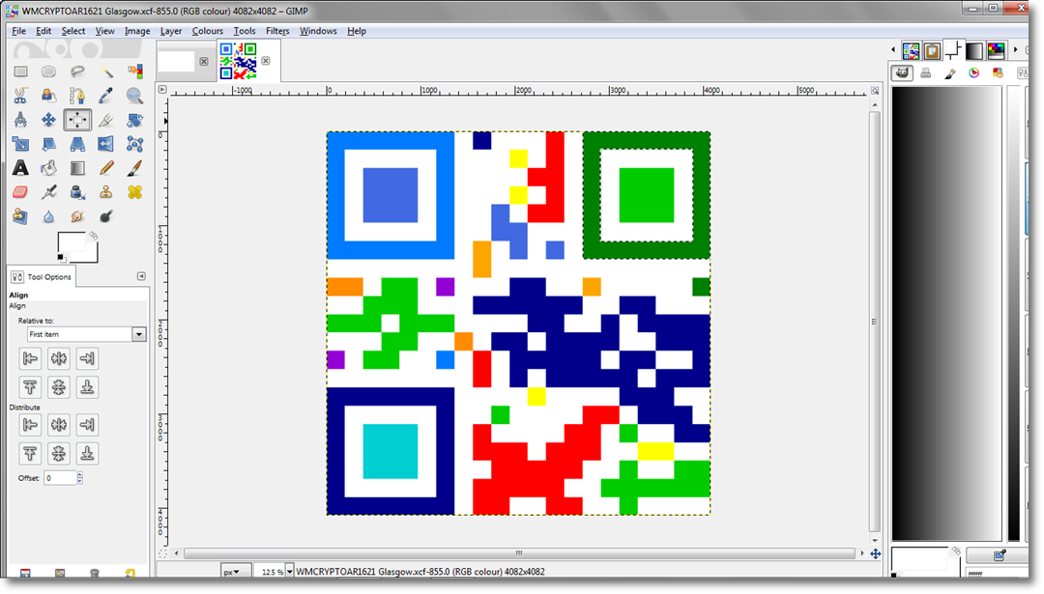Choose the Paths tool
The height and width of the screenshot is (594, 1044).
coord(77,96)
